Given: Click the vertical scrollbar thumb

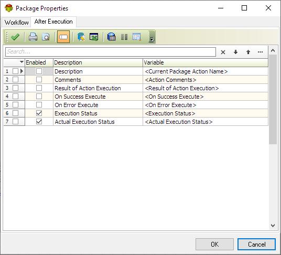Looking at the screenshot, I should pos(273,99).
